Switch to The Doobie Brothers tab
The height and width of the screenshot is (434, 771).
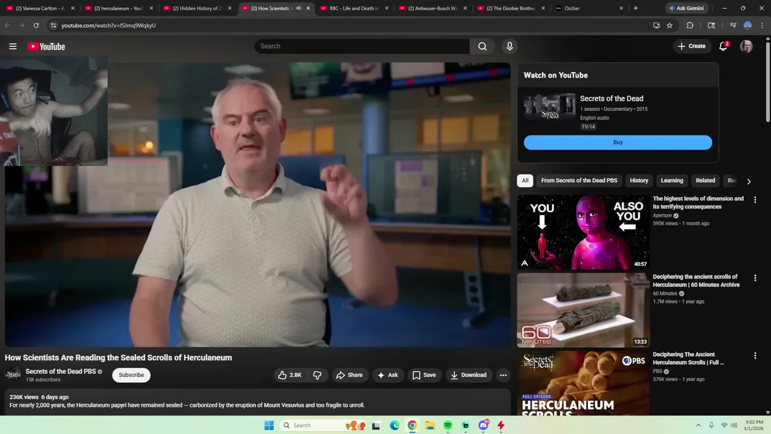(x=510, y=8)
